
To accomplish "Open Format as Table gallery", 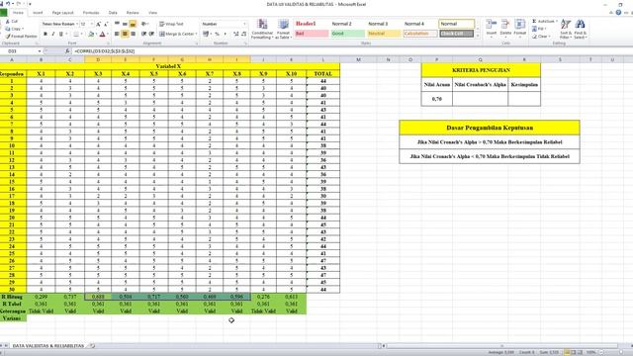I will (284, 29).
